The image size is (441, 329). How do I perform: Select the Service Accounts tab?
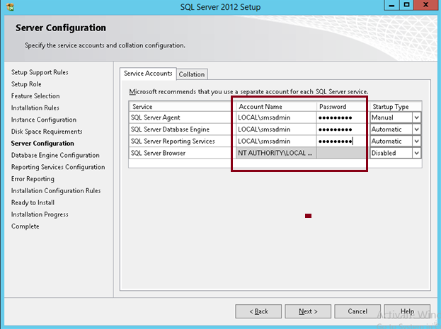point(148,74)
